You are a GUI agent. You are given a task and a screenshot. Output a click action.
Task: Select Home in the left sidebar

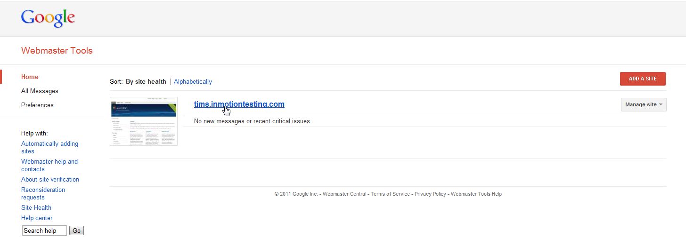tap(30, 77)
